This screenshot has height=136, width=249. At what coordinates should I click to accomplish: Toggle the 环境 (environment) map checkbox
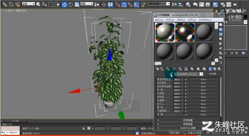185,114
